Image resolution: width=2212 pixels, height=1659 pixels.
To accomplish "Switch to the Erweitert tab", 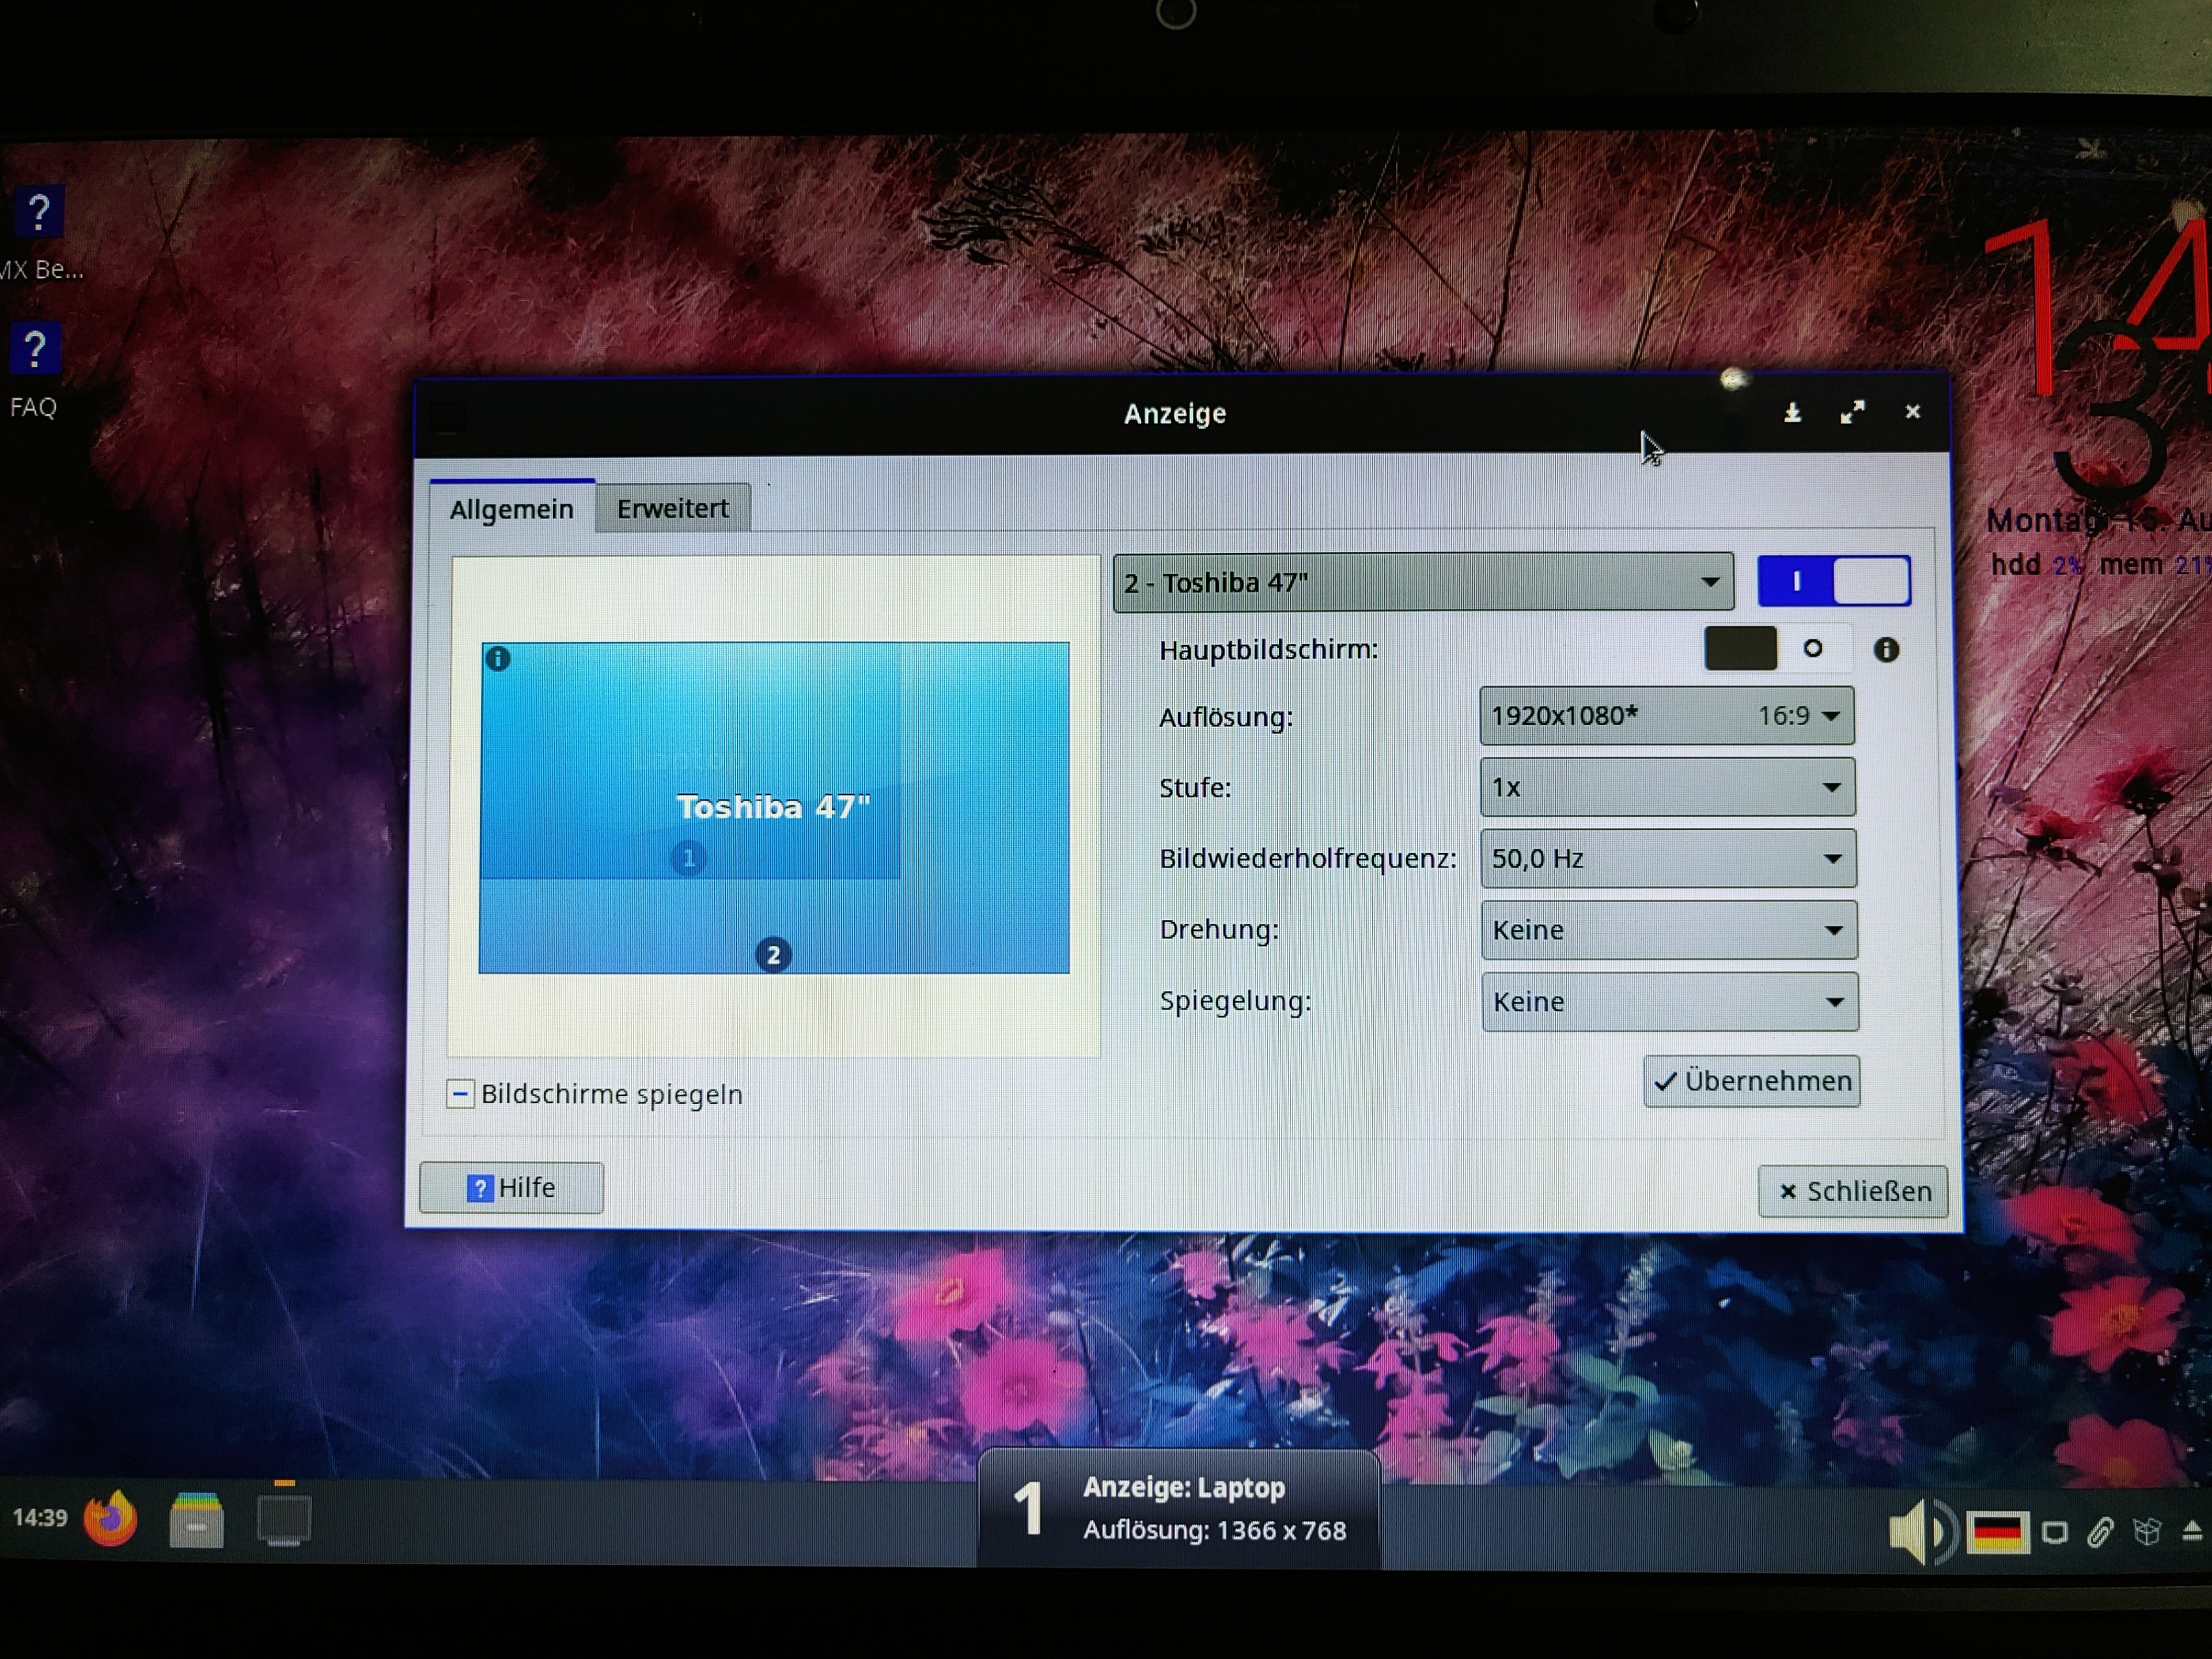I will point(672,509).
